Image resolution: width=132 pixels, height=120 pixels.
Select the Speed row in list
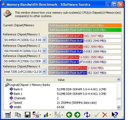18,103
